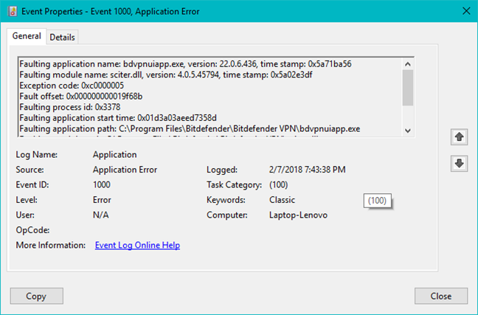Click description scrollbar up arrow
478x315 pixels.
click(x=408, y=64)
